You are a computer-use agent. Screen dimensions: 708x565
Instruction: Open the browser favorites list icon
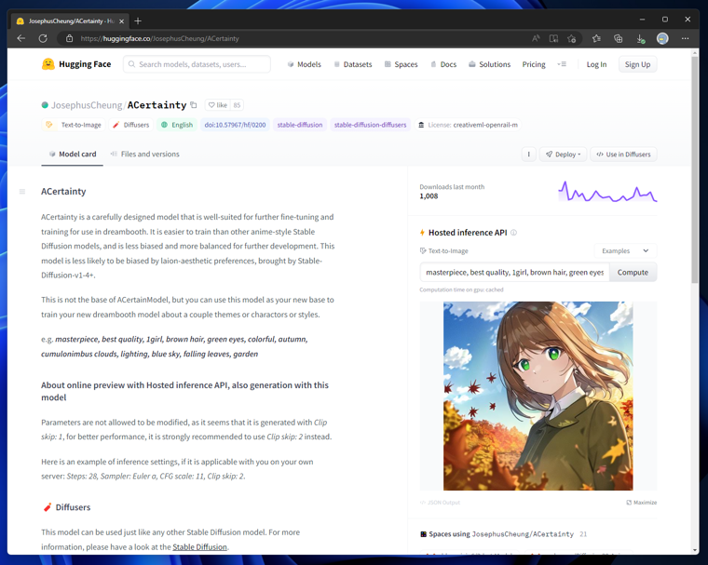pos(596,38)
